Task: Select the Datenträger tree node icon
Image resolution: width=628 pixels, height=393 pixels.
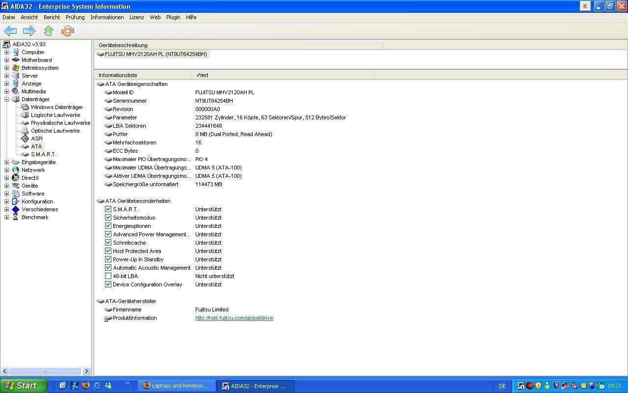Action: pyautogui.click(x=16, y=99)
